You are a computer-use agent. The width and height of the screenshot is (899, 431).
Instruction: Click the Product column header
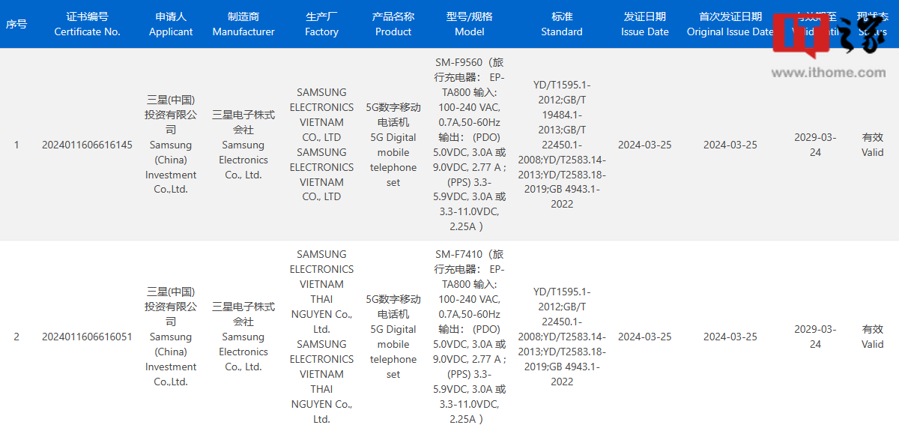click(x=393, y=24)
